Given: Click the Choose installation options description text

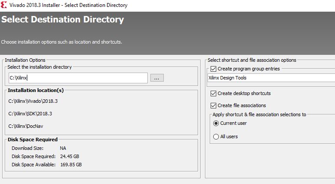Looking at the screenshot, I should tap(61, 42).
